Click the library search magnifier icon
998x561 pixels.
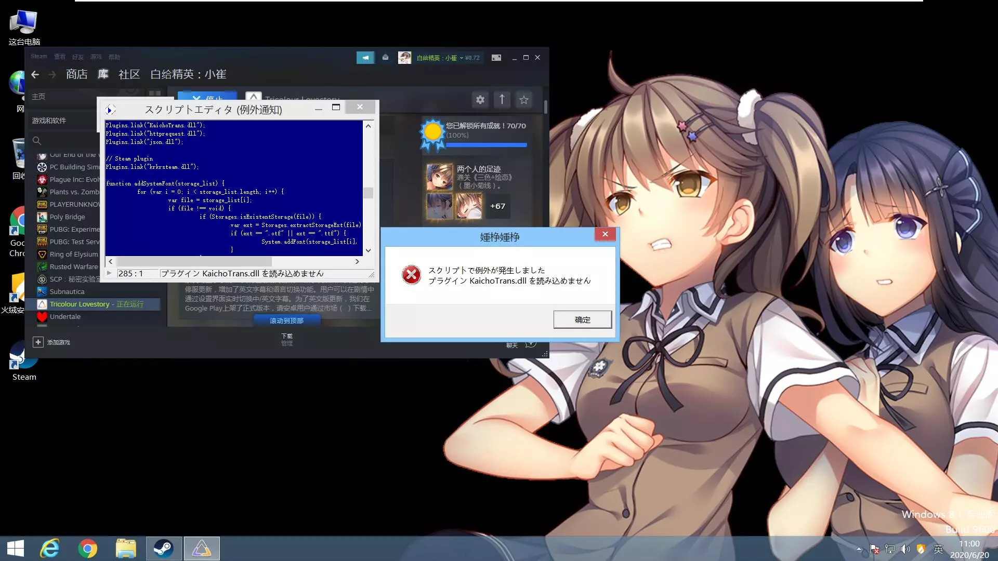tap(36, 141)
